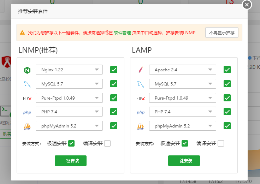
Task: Open LNMP Pure-Ftpd 1.0.49 dropdown
Action: click(x=69, y=98)
